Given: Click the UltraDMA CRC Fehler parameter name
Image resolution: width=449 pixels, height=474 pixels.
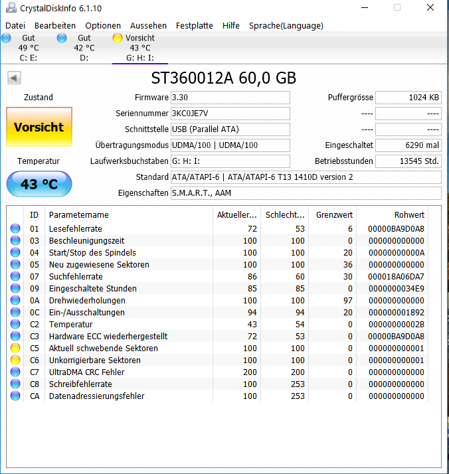Looking at the screenshot, I should [87, 372].
